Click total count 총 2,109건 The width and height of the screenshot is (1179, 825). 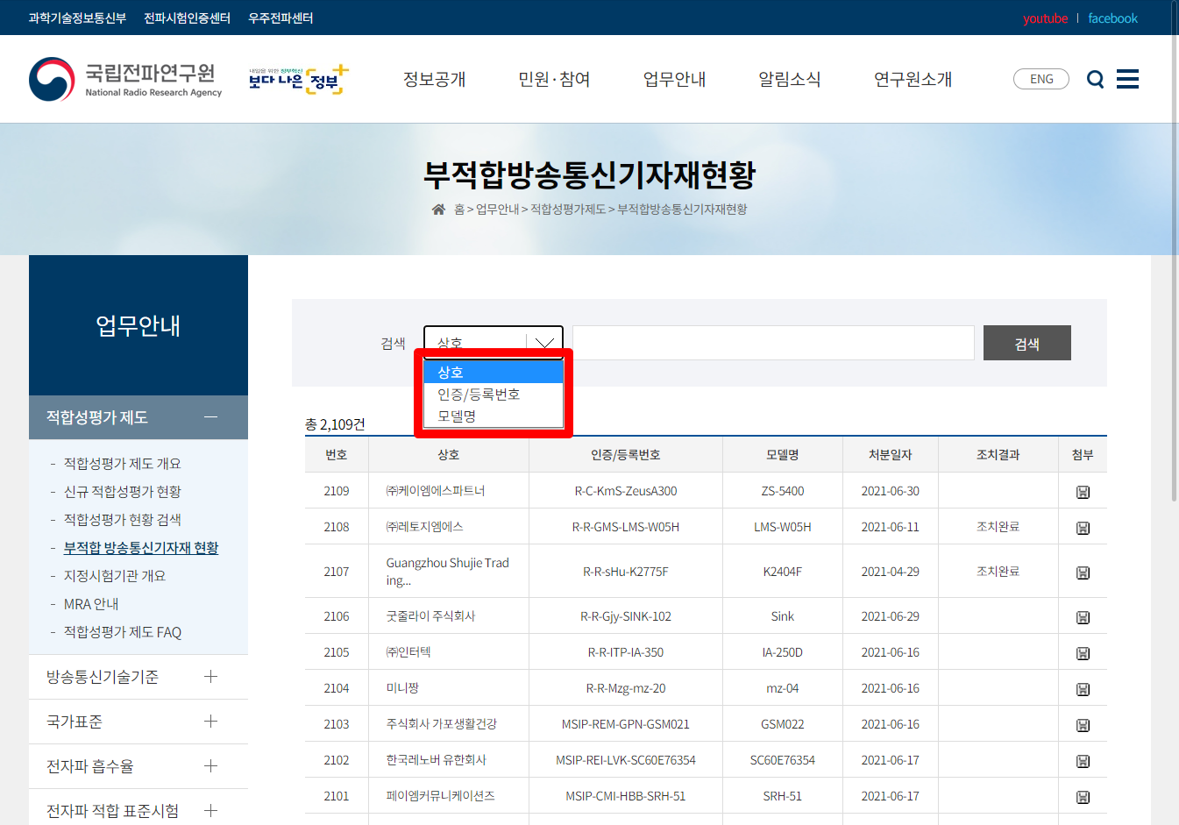tap(335, 424)
